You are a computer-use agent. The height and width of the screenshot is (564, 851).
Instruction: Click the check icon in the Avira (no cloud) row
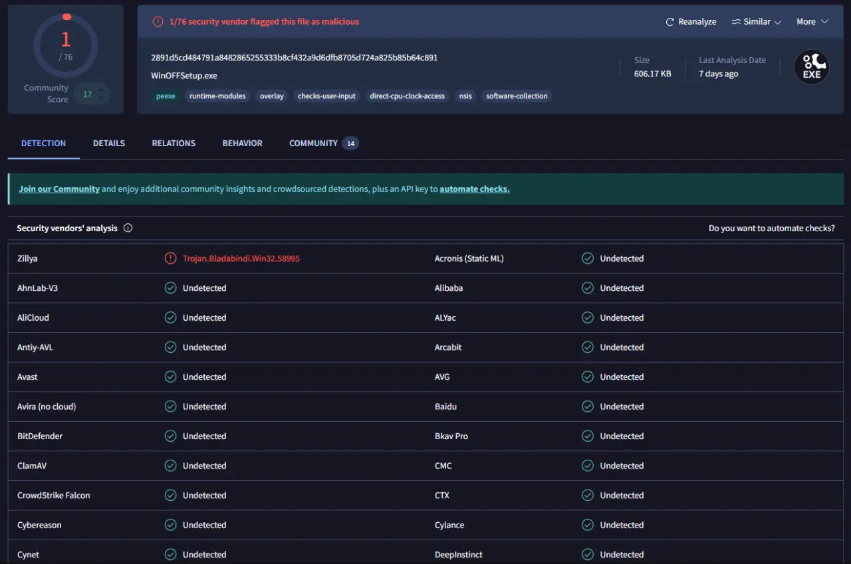point(170,407)
